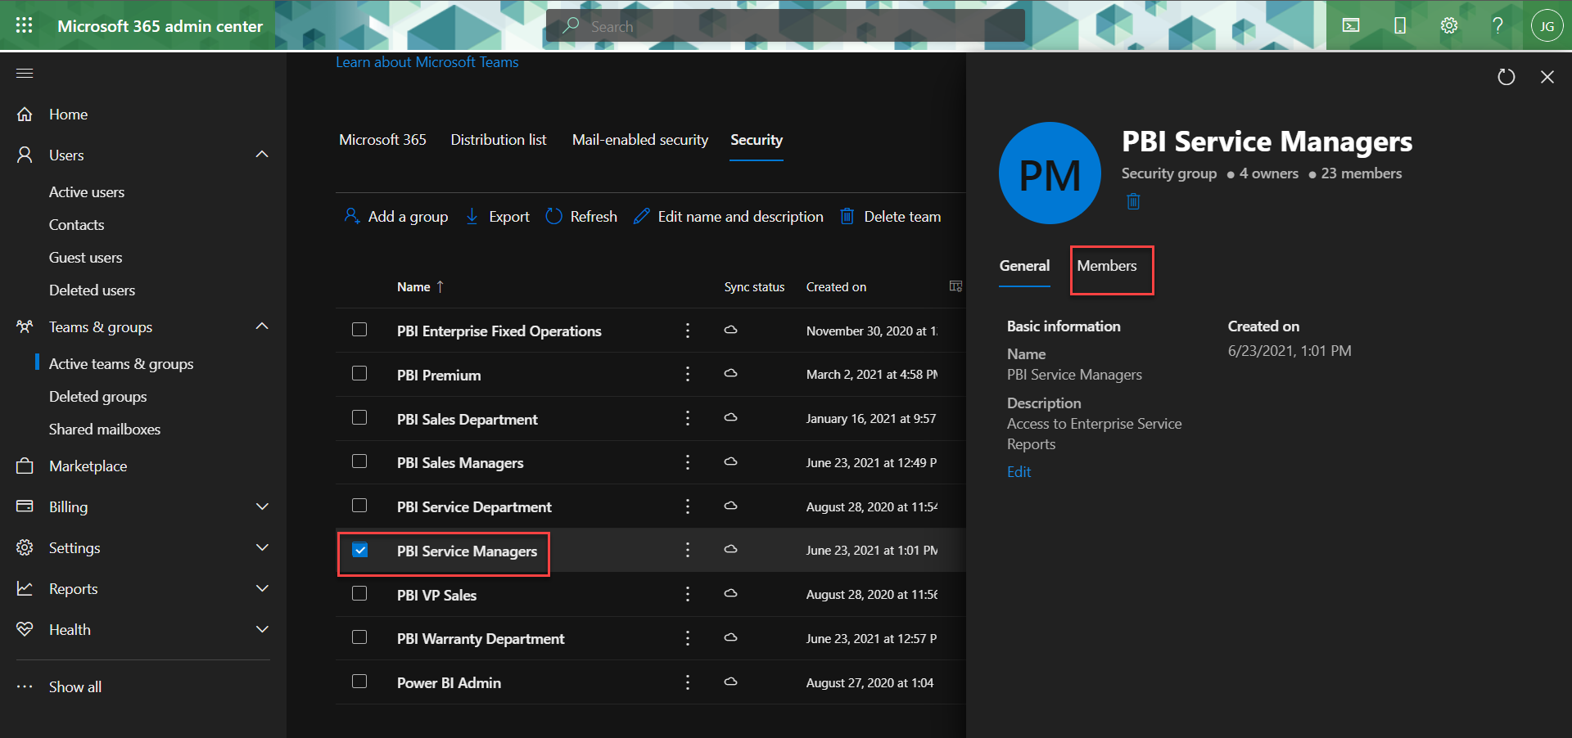The width and height of the screenshot is (1572, 738).
Task: Click sync status icon for PBI Premium
Action: (x=731, y=374)
